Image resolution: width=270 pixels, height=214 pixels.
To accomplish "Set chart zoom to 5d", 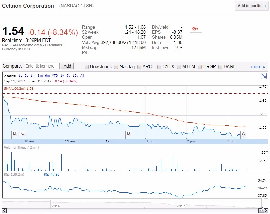I will tap(27, 76).
